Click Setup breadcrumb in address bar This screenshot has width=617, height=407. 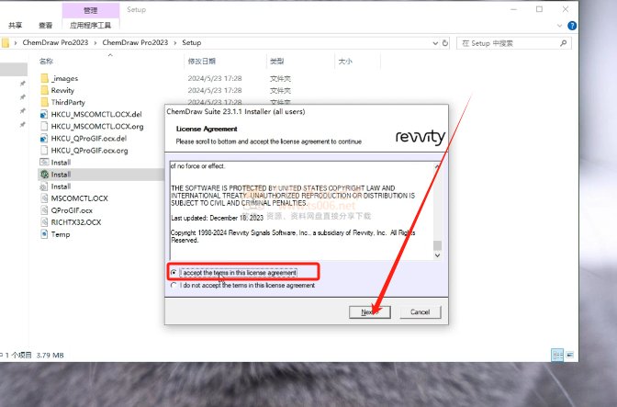click(191, 42)
